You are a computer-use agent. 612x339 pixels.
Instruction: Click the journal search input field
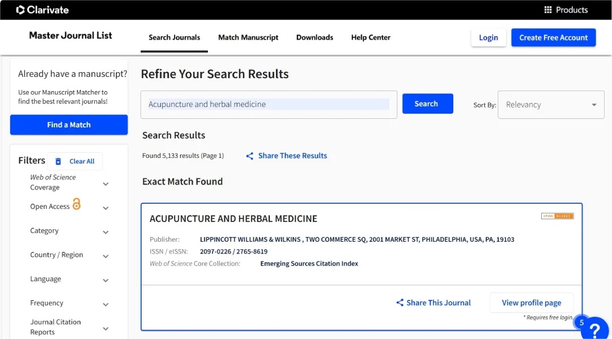pyautogui.click(x=269, y=105)
